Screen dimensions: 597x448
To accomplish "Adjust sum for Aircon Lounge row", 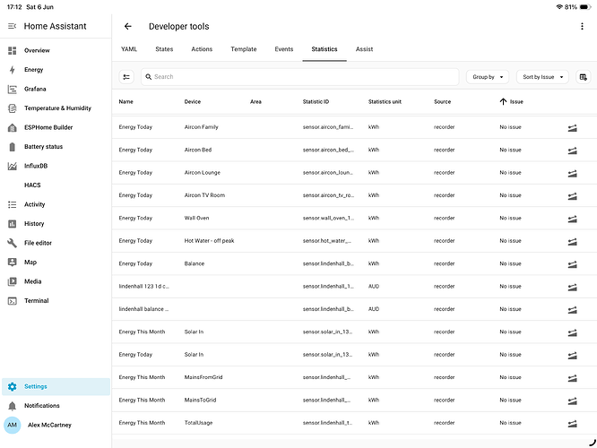I will 572,174.
